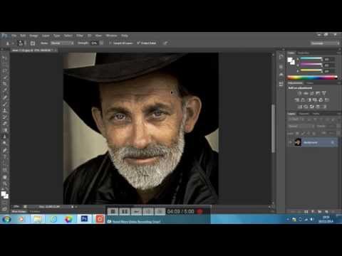The height and width of the screenshot is (256, 342).
Task: Open the Window menu
Action: [111, 36]
